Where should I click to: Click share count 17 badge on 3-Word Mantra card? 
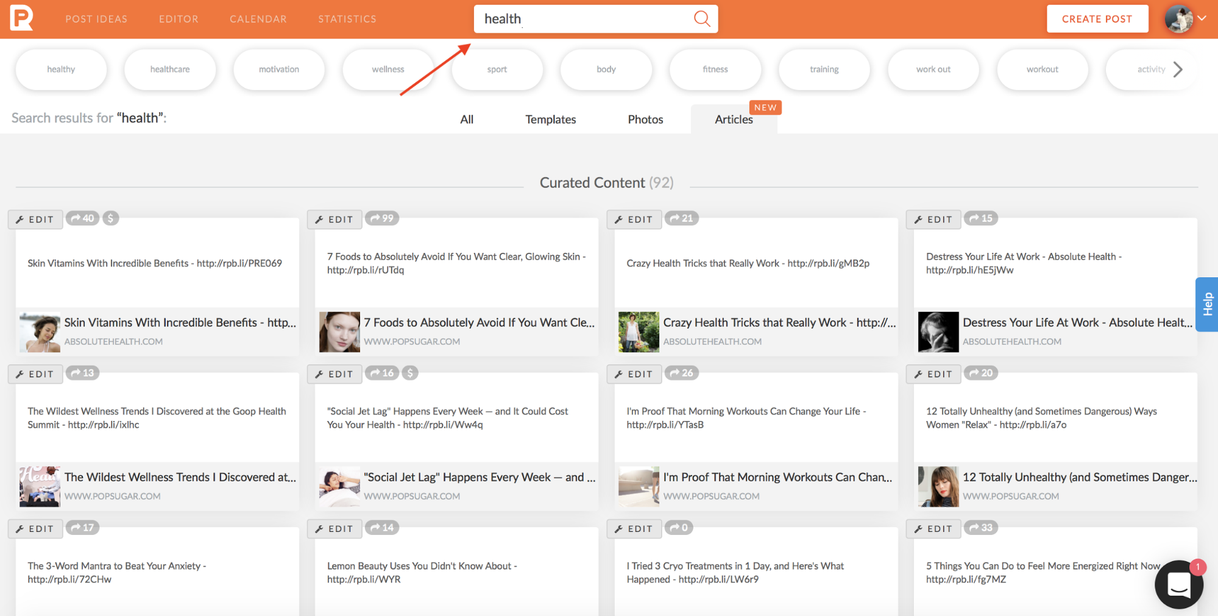coord(82,528)
